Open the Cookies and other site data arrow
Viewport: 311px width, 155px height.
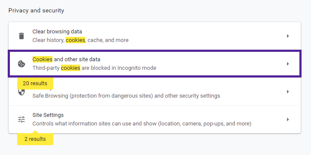tap(288, 64)
